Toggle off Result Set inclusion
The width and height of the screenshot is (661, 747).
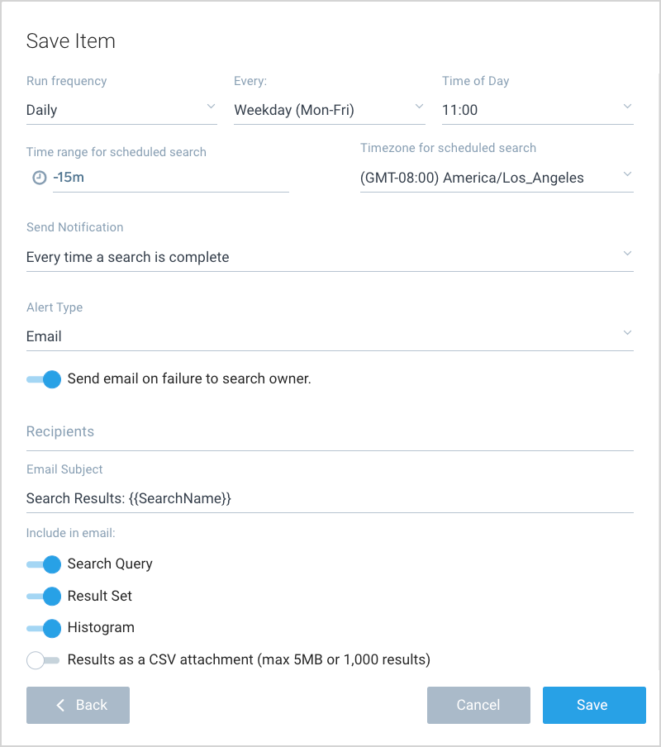[x=44, y=596]
